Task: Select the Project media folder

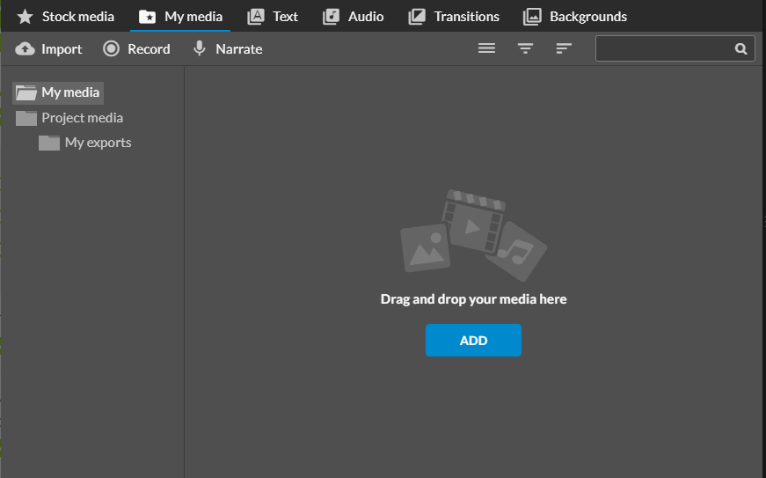Action: pyautogui.click(x=69, y=118)
